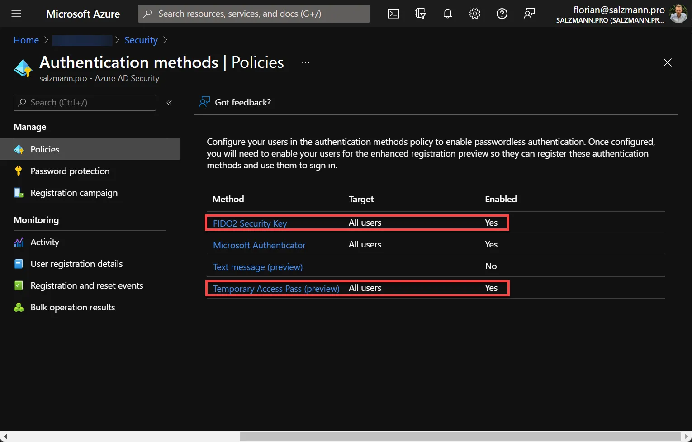The image size is (692, 442).
Task: Open Microsoft Authenticator method
Action: pyautogui.click(x=259, y=245)
